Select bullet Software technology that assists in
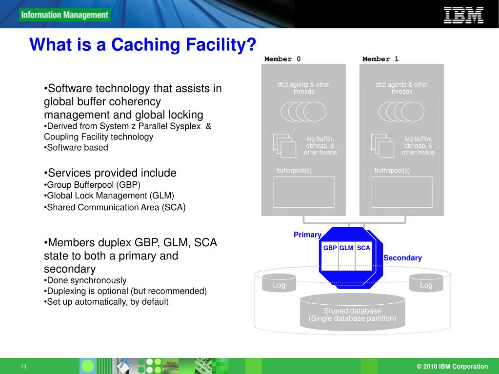 [133, 101]
